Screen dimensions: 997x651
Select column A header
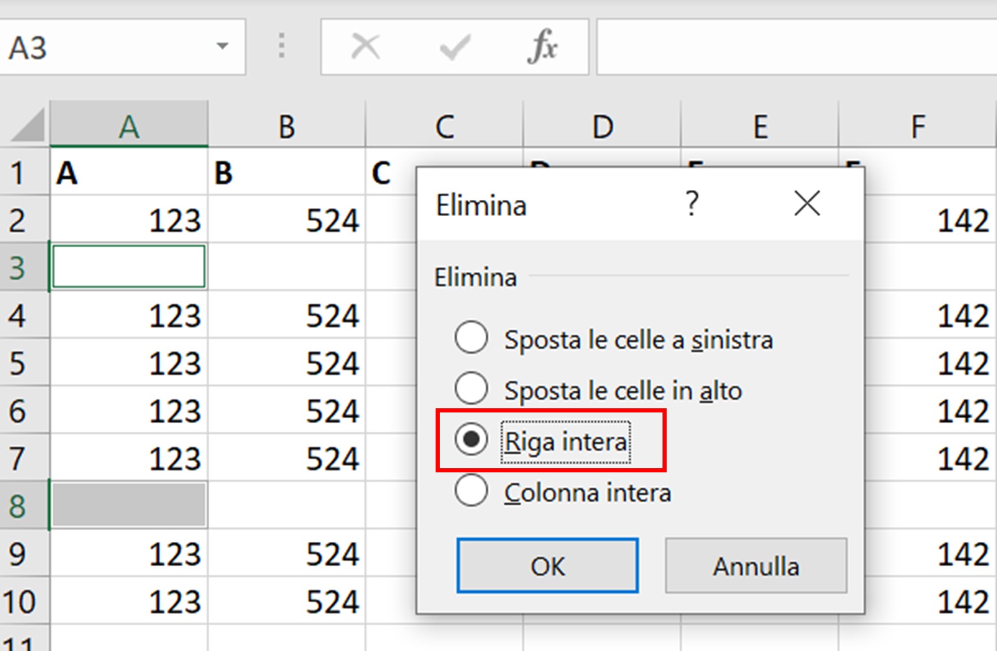[x=129, y=125]
